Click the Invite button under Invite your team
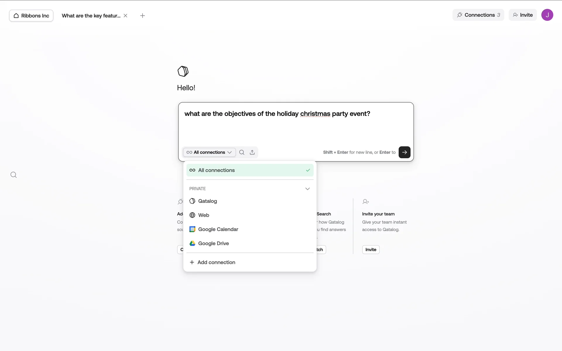Viewport: 562px width, 351px height. click(371, 250)
